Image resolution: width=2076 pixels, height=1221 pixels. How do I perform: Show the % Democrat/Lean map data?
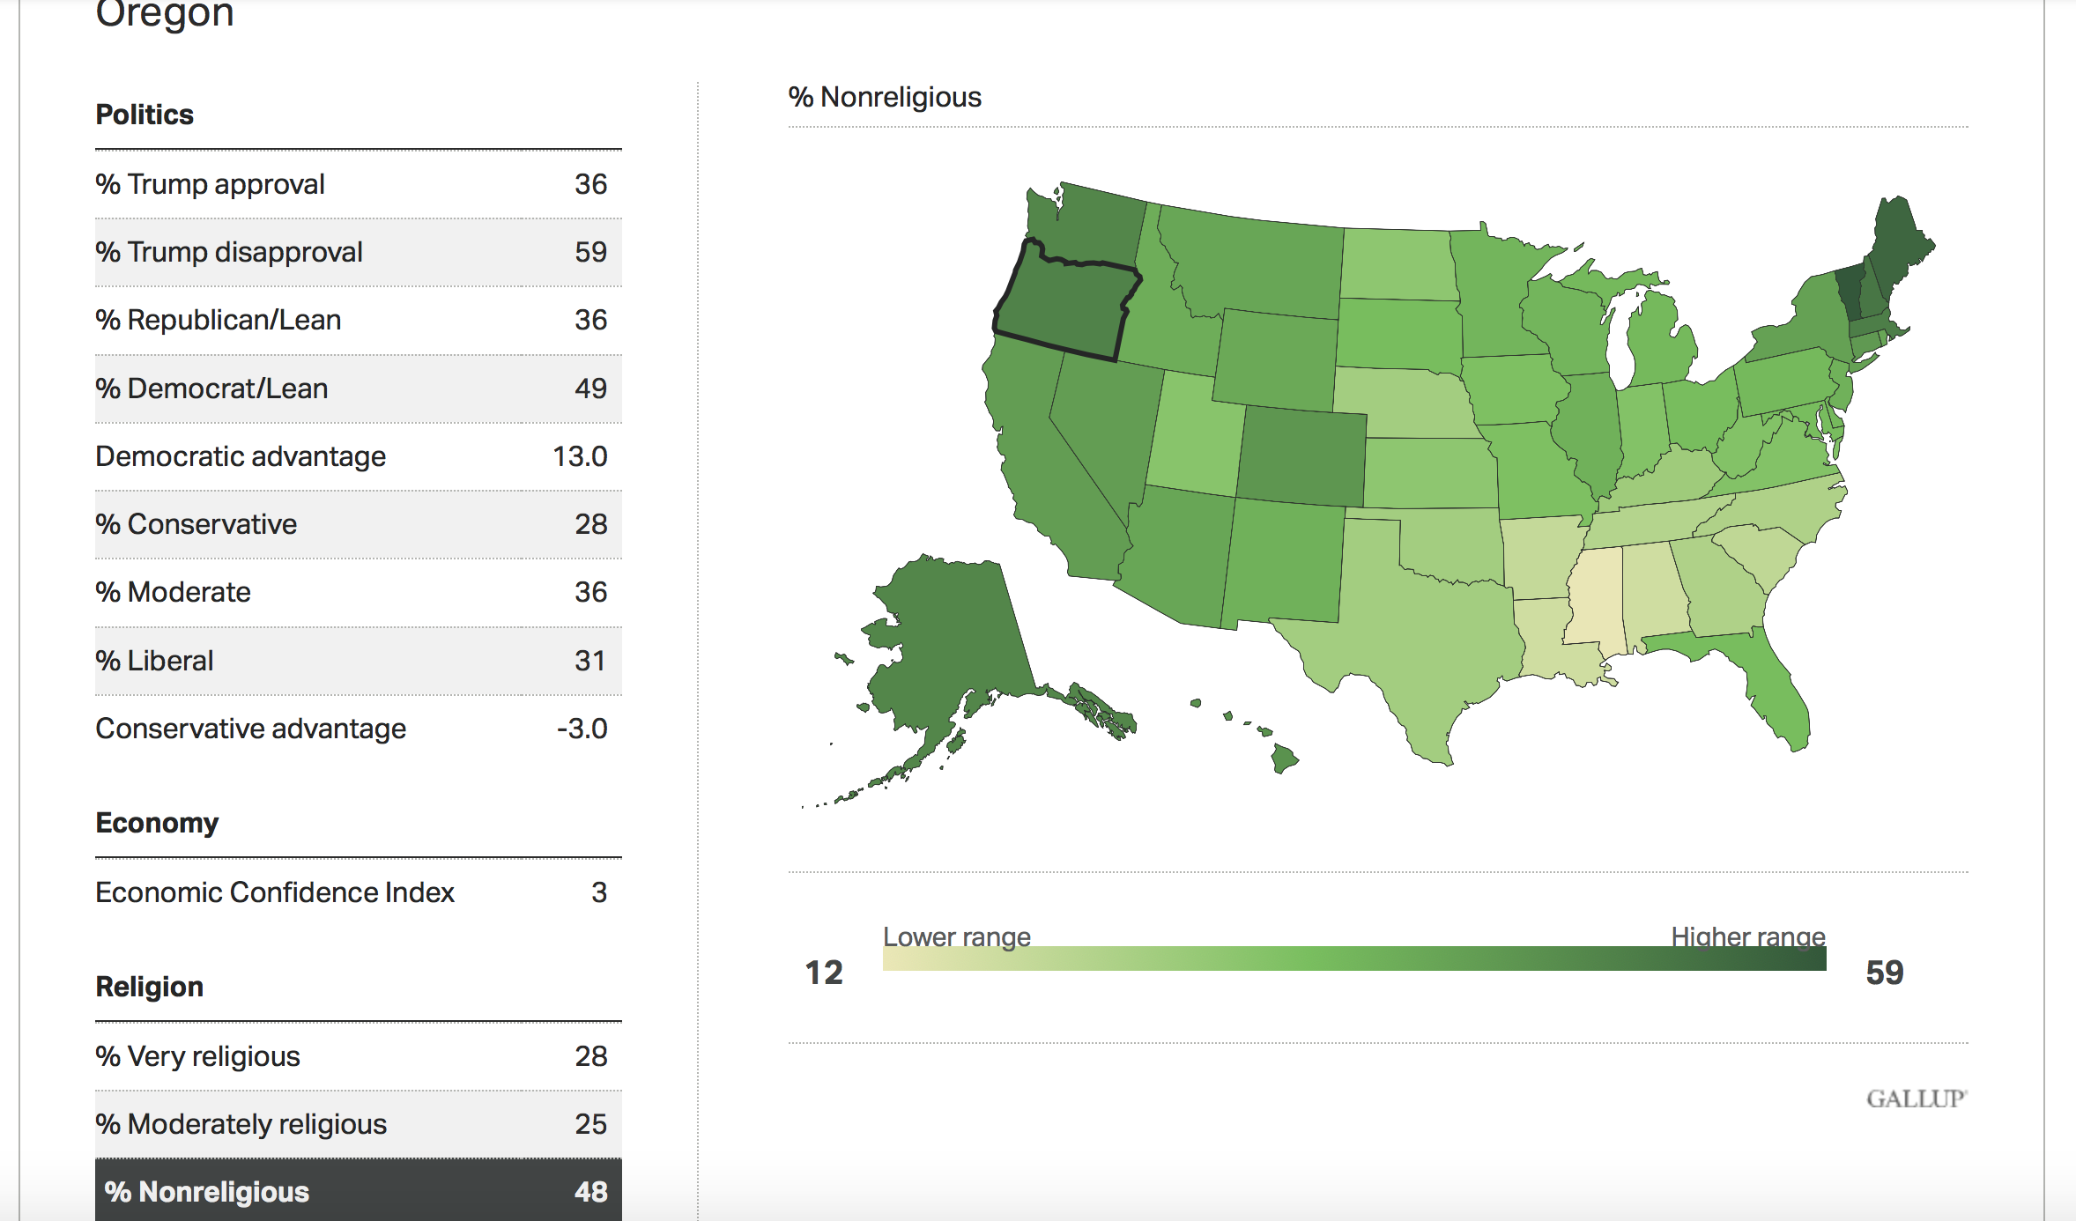(358, 388)
